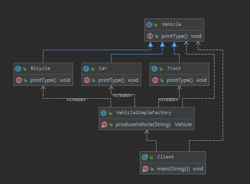Screen dimensions: 250x184
Task: Click the method icon of produceVehicle(String)
Action: (x=104, y=124)
